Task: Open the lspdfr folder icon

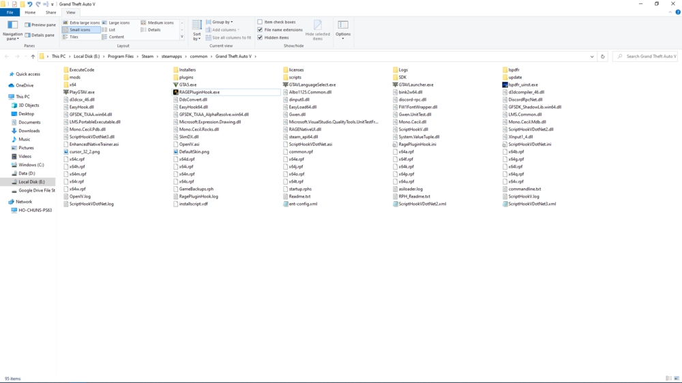Action: pyautogui.click(x=505, y=70)
